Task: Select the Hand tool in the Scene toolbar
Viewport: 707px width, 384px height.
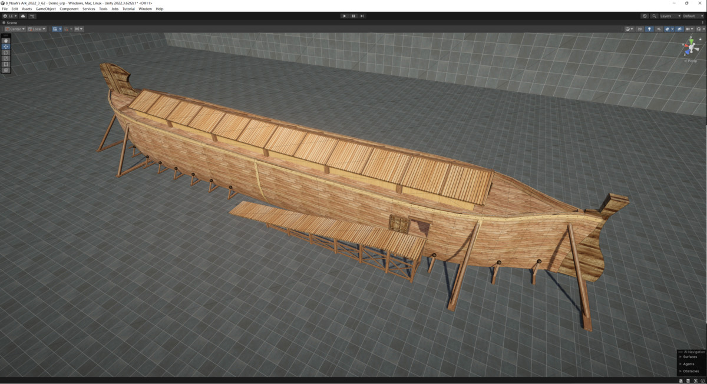Action: pyautogui.click(x=6, y=39)
